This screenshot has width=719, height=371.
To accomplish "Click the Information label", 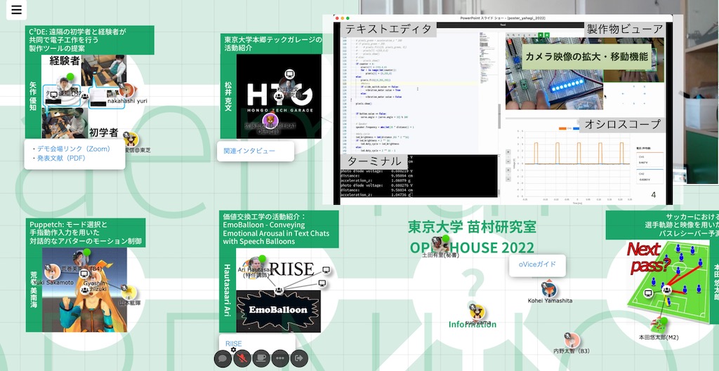I will (x=473, y=324).
